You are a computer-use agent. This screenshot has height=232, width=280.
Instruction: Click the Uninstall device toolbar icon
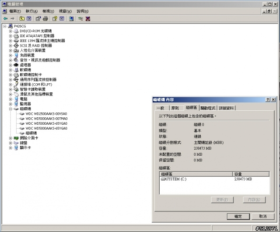point(87,19)
